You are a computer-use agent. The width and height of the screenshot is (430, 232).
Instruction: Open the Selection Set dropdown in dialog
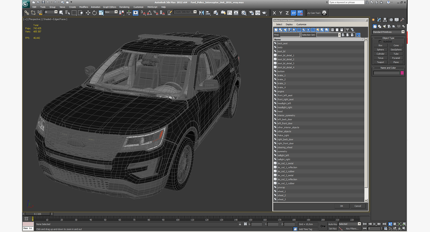point(339,35)
